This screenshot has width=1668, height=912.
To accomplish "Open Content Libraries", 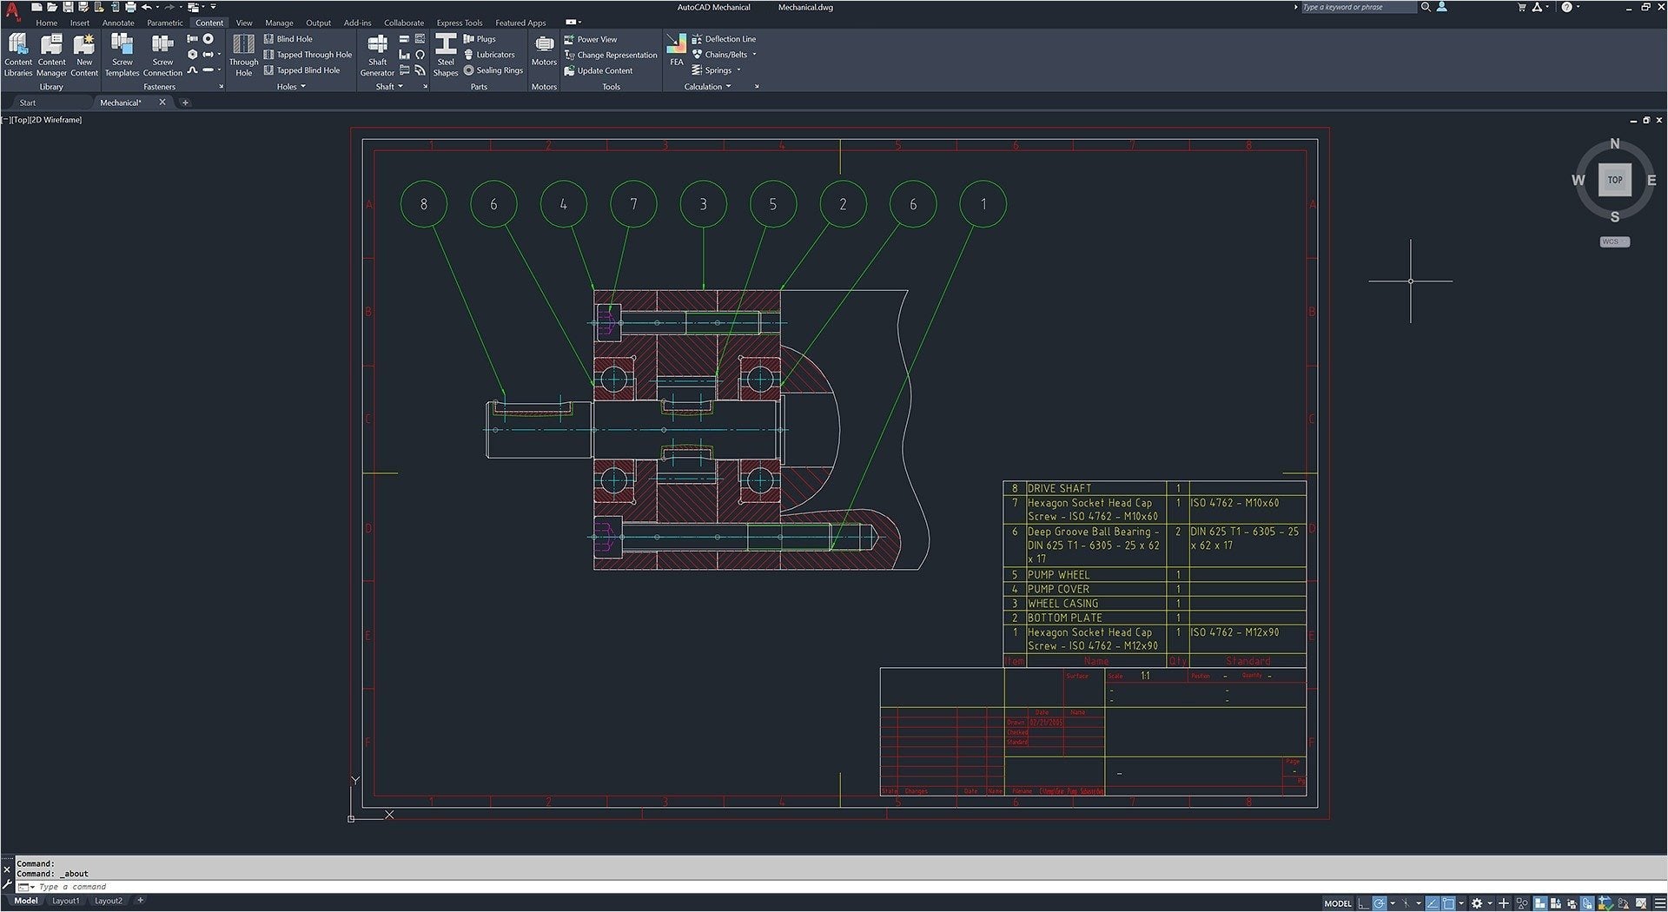I will tap(17, 55).
